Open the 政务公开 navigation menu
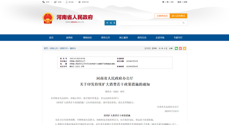Screen dimensions: 229x125 point(106,38)
